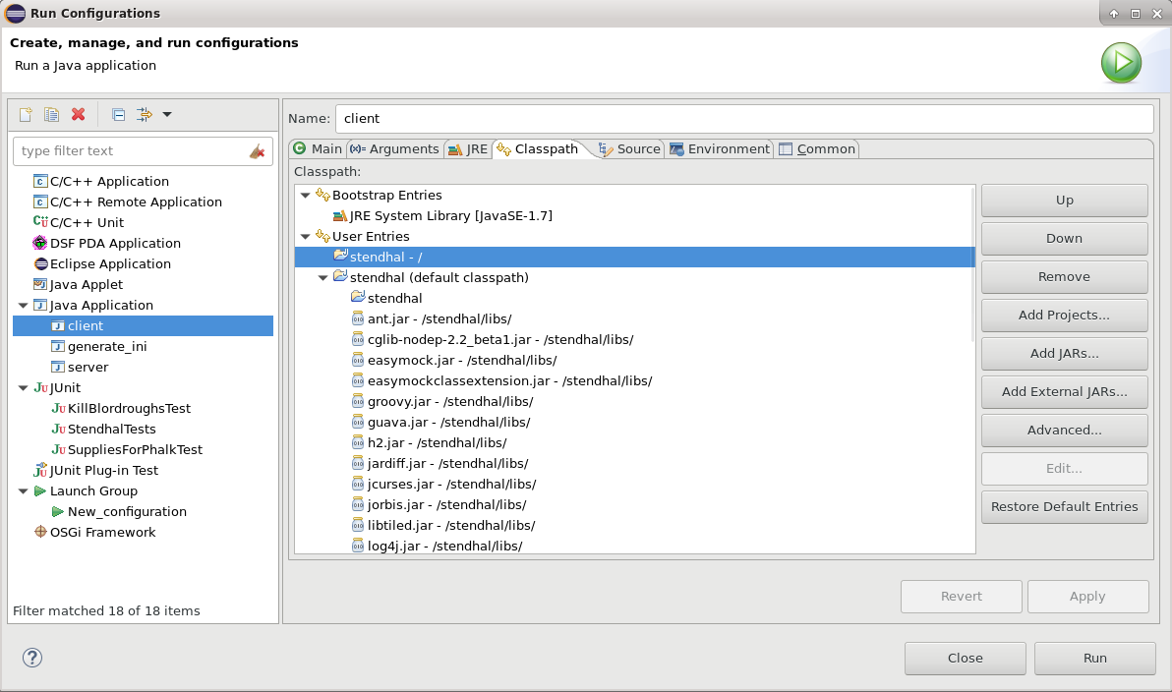Click the Down button
Image resolution: width=1172 pixels, height=692 pixels.
[x=1065, y=239]
